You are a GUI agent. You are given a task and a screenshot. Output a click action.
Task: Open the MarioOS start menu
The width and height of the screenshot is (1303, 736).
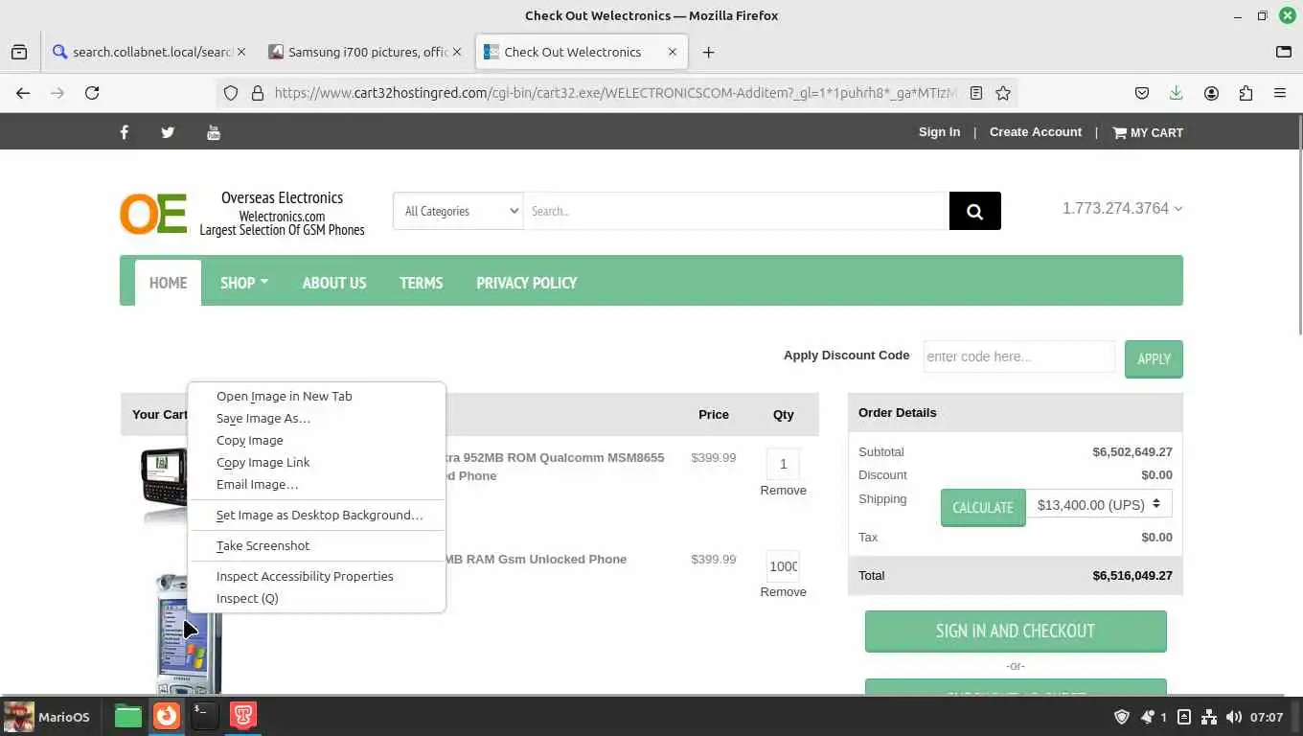pos(47,716)
